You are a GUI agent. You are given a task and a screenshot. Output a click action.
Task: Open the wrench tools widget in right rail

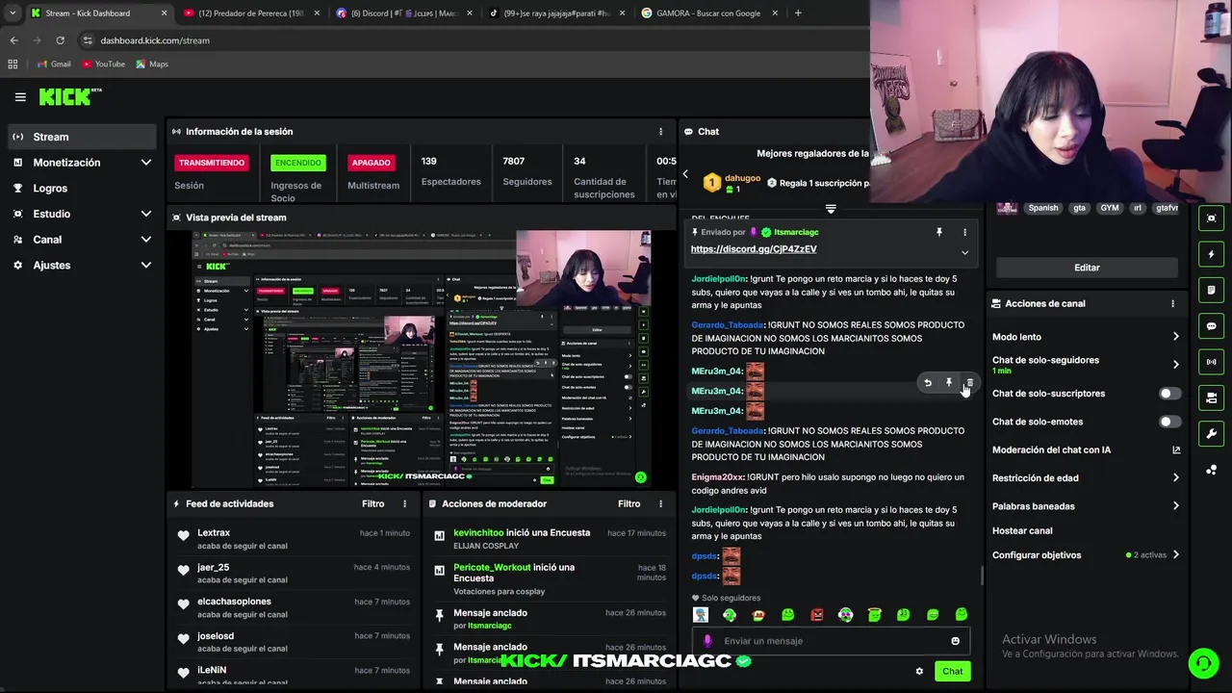pyautogui.click(x=1212, y=433)
